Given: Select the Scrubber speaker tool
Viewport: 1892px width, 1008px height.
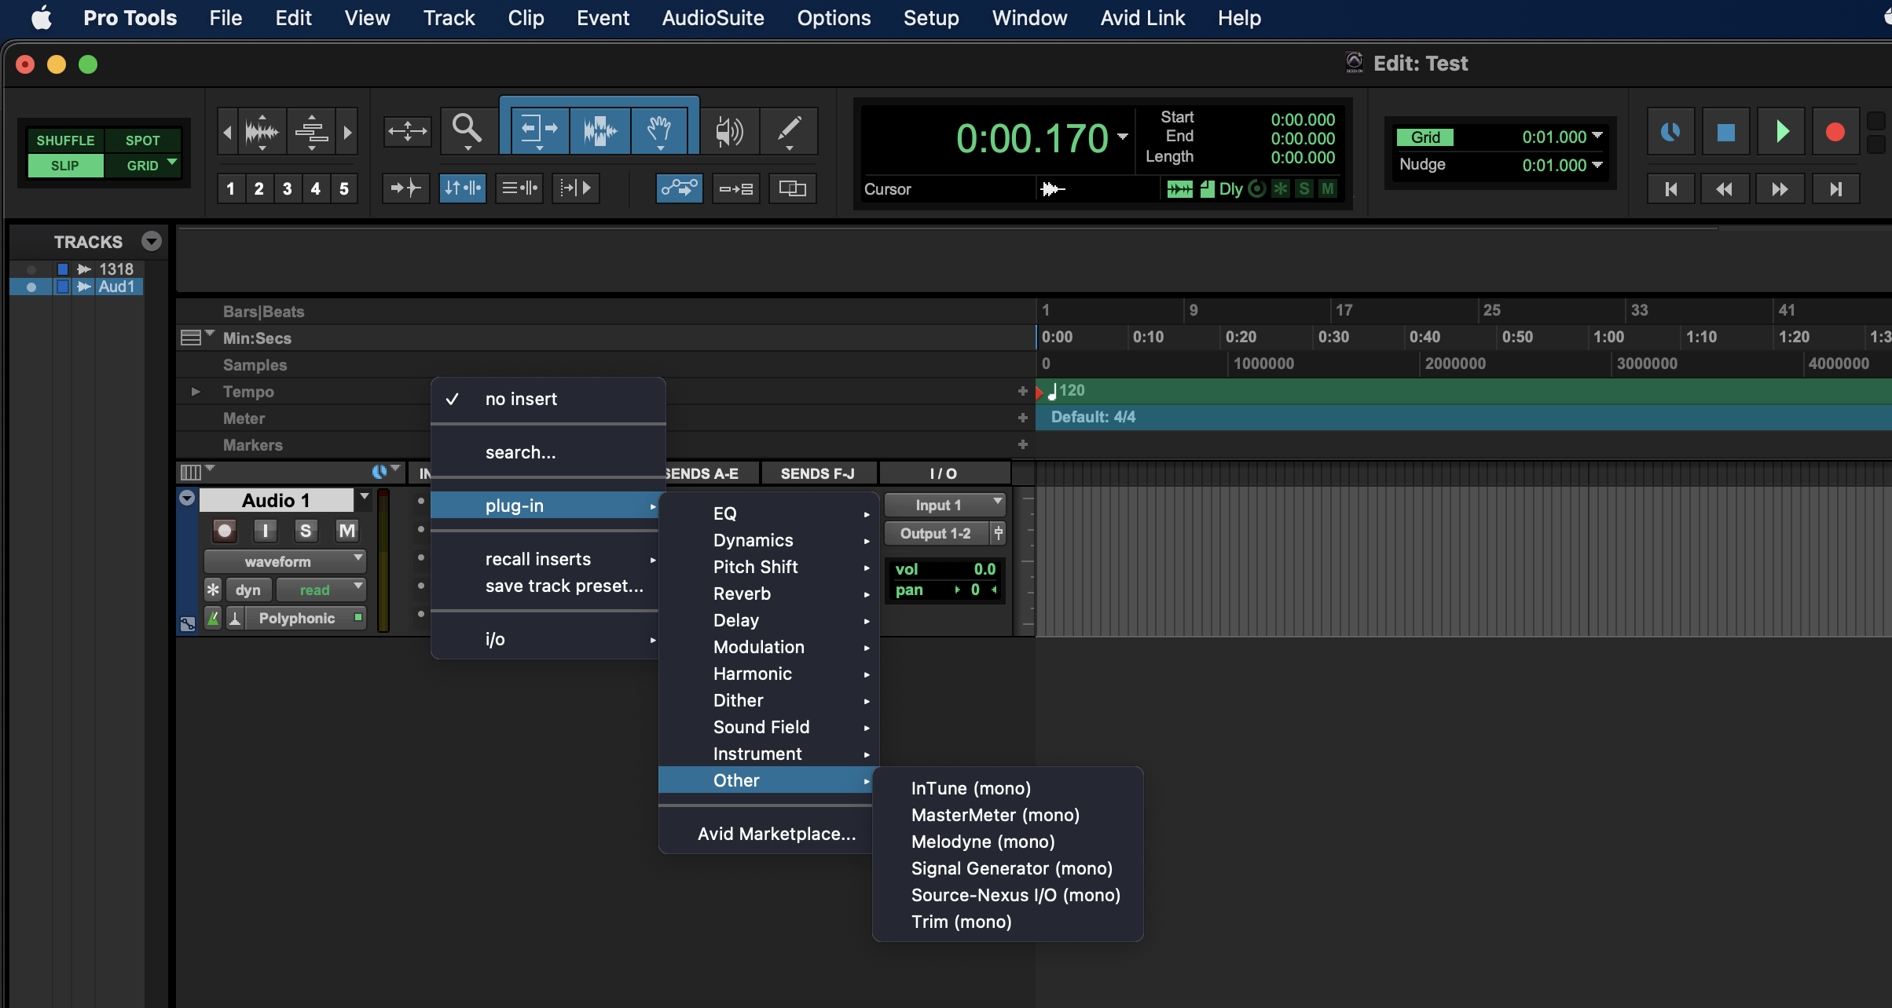Looking at the screenshot, I should (728, 130).
